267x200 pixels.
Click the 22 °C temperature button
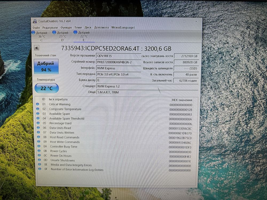47,88
